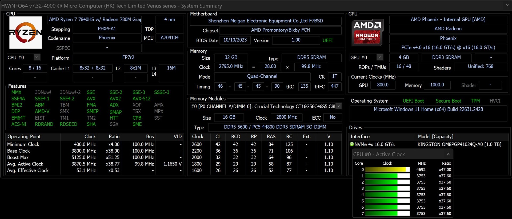
Task: Click the total Memory Size '32 GB'
Action: point(231,58)
